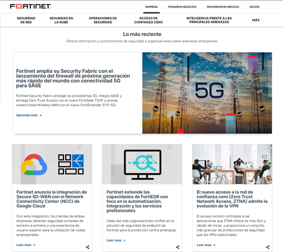Follow the Aprende más link
This screenshot has width=283, height=252.
pos(29,115)
